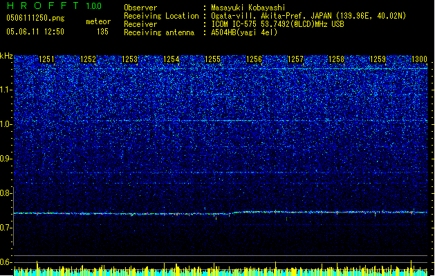Click the 1.1 kHz axis label
The height and width of the screenshot is (276, 435).
6,90
